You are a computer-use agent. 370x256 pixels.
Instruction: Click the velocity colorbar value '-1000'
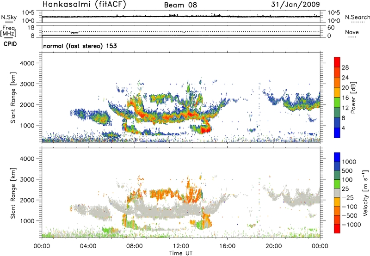click(351, 225)
